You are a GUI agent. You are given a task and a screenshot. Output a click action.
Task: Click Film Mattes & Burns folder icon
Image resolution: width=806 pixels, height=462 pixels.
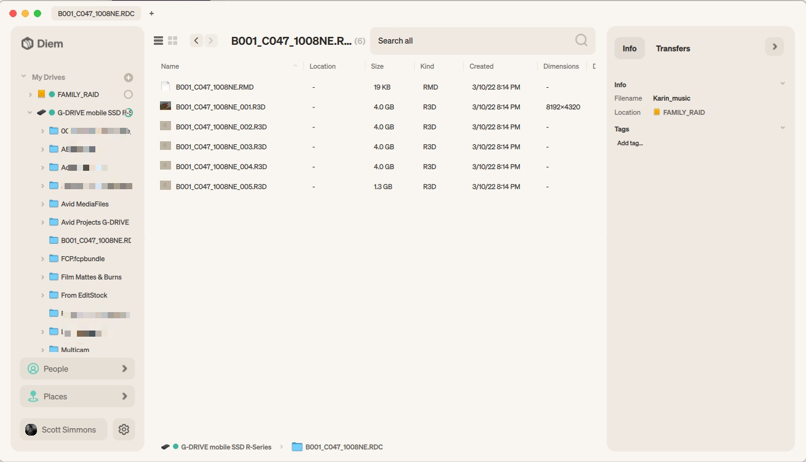coord(54,277)
